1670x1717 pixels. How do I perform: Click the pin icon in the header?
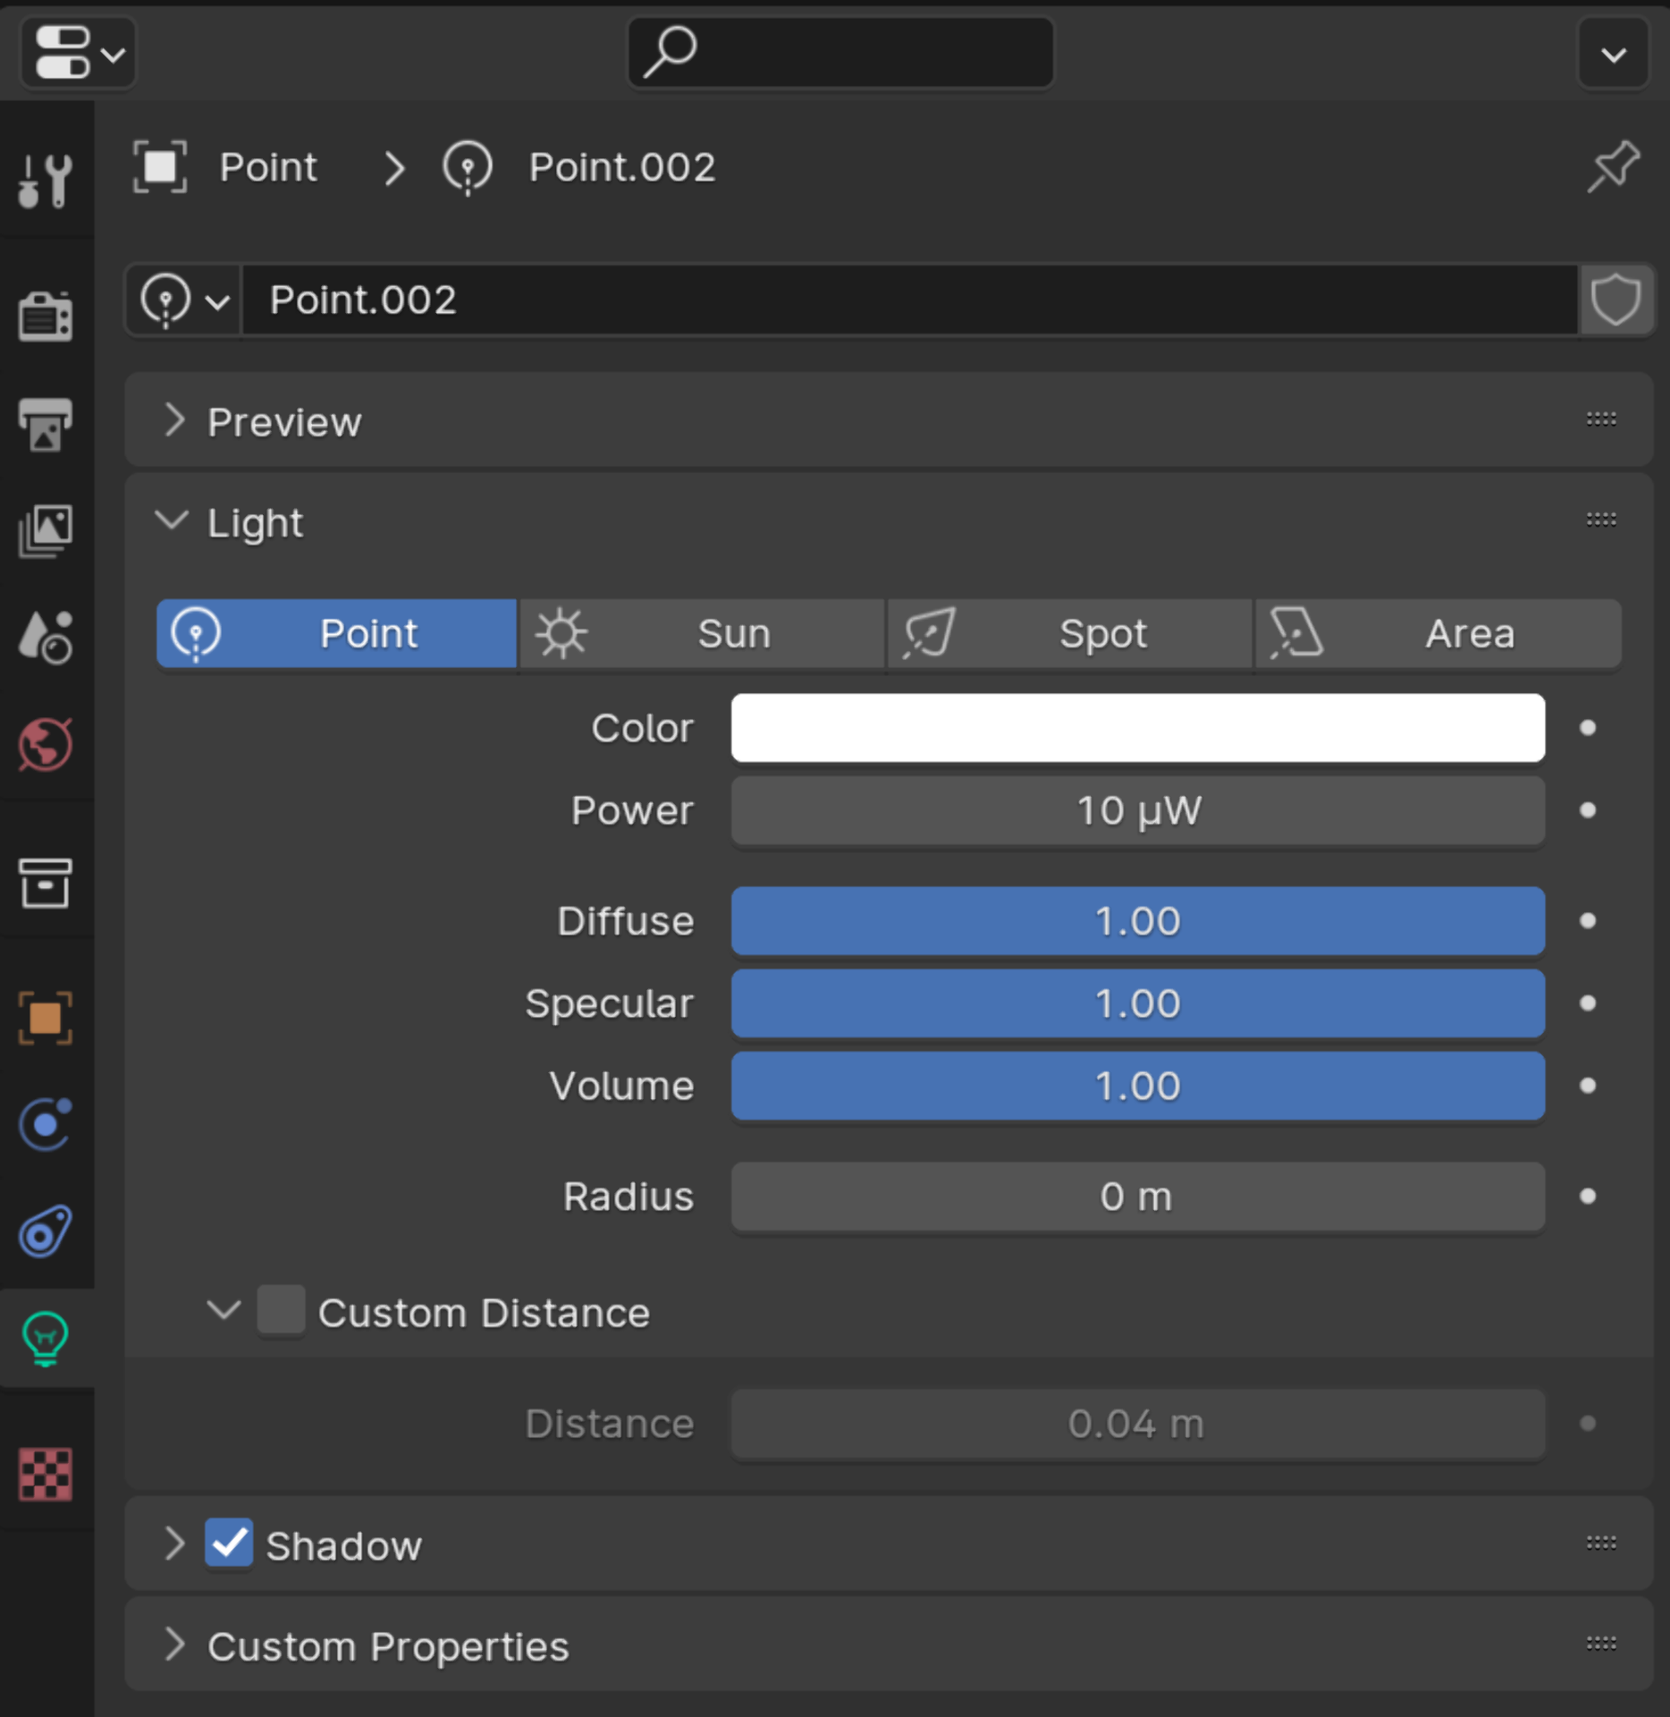[x=1613, y=167]
